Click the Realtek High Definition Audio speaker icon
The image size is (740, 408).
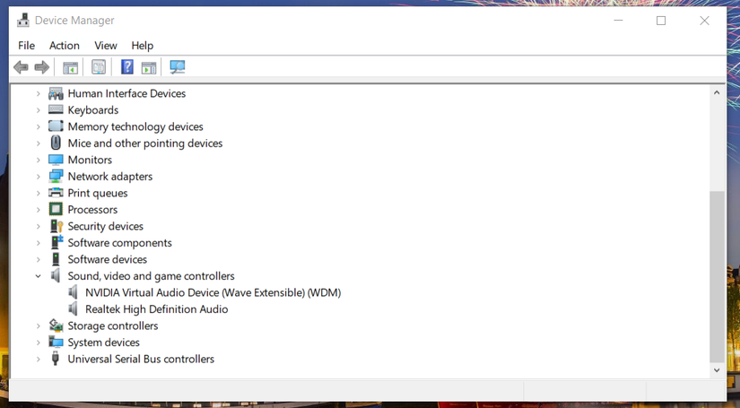[73, 309]
